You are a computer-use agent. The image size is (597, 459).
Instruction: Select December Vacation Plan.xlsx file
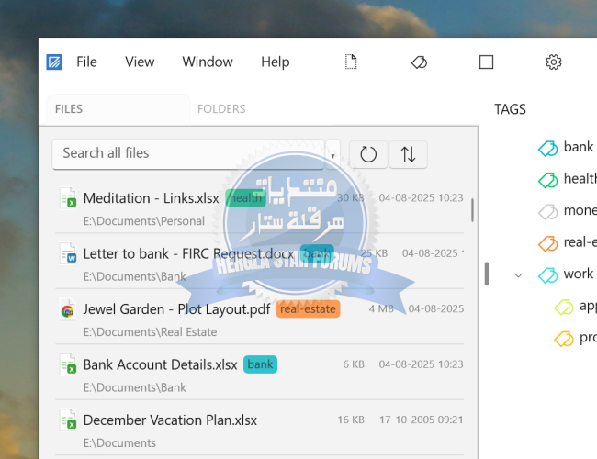pos(170,420)
